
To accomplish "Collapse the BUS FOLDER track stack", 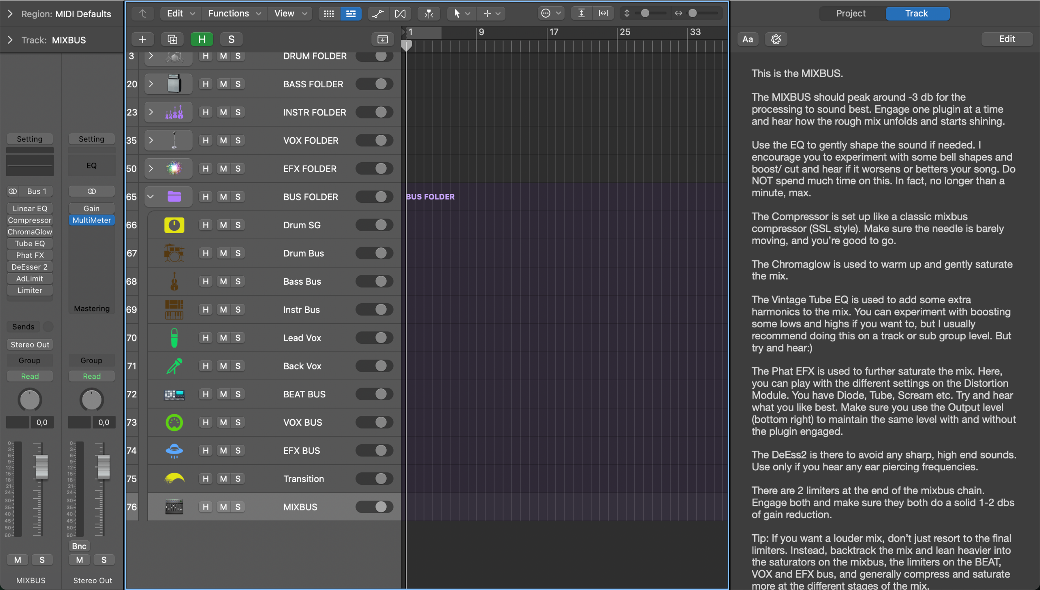I will tap(151, 197).
